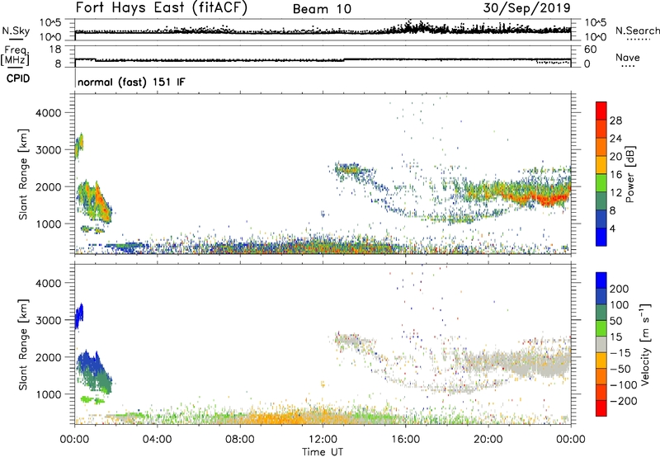This screenshot has width=660, height=457.
Task: Click the '200' velocity colorbar tick
Action: [x=620, y=289]
